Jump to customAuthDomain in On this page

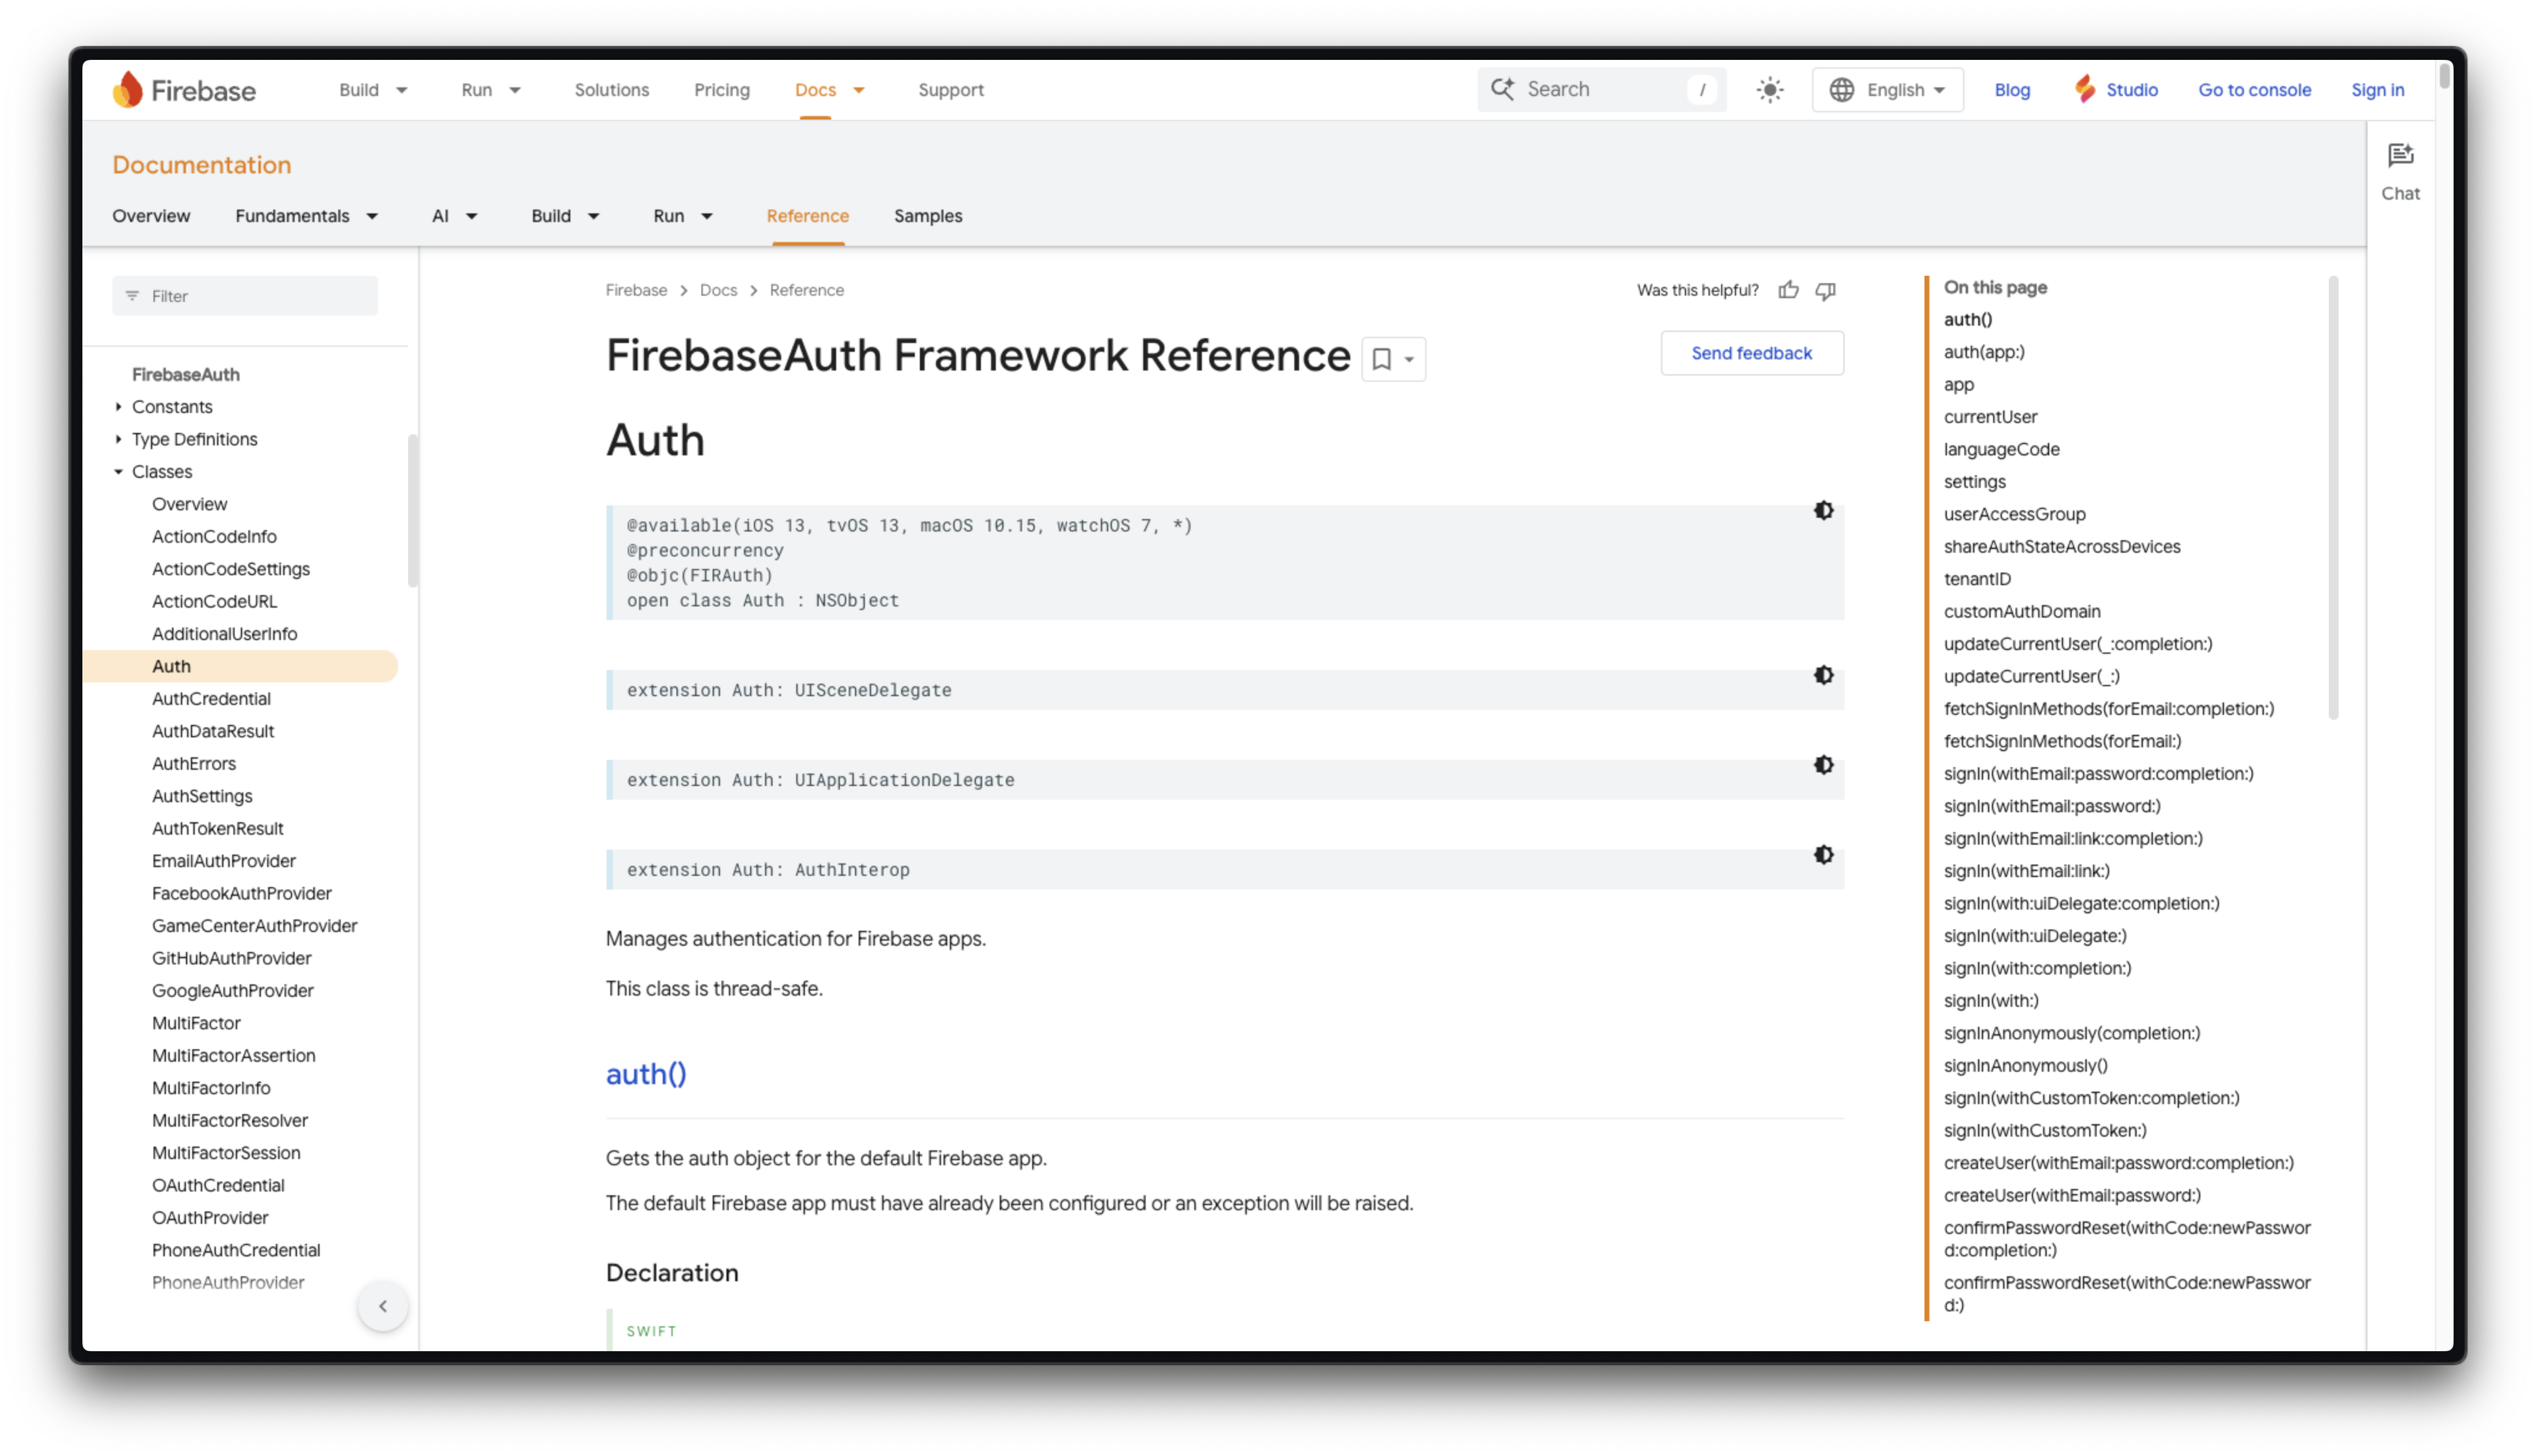[2022, 612]
